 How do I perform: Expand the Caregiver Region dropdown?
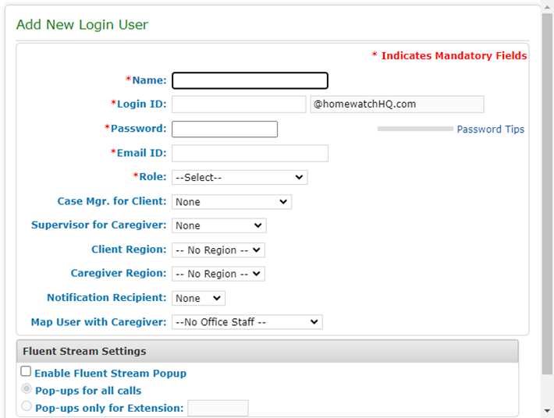click(x=218, y=274)
